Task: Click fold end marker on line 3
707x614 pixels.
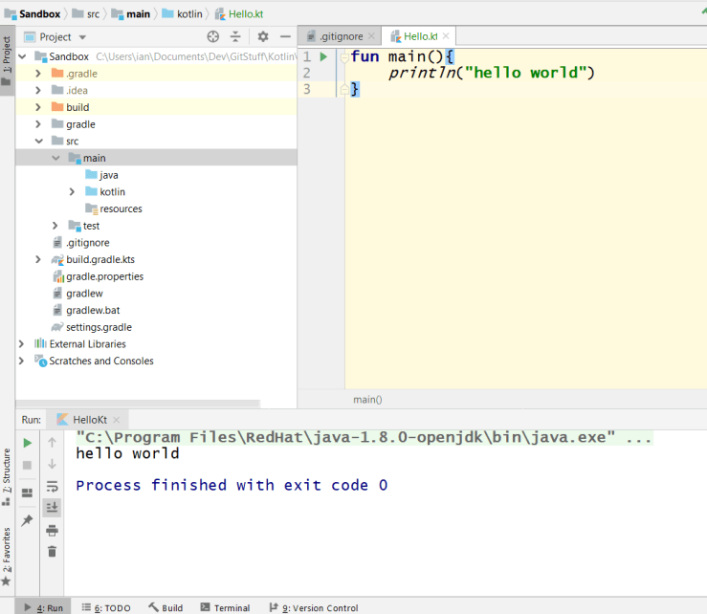Action: 344,89
